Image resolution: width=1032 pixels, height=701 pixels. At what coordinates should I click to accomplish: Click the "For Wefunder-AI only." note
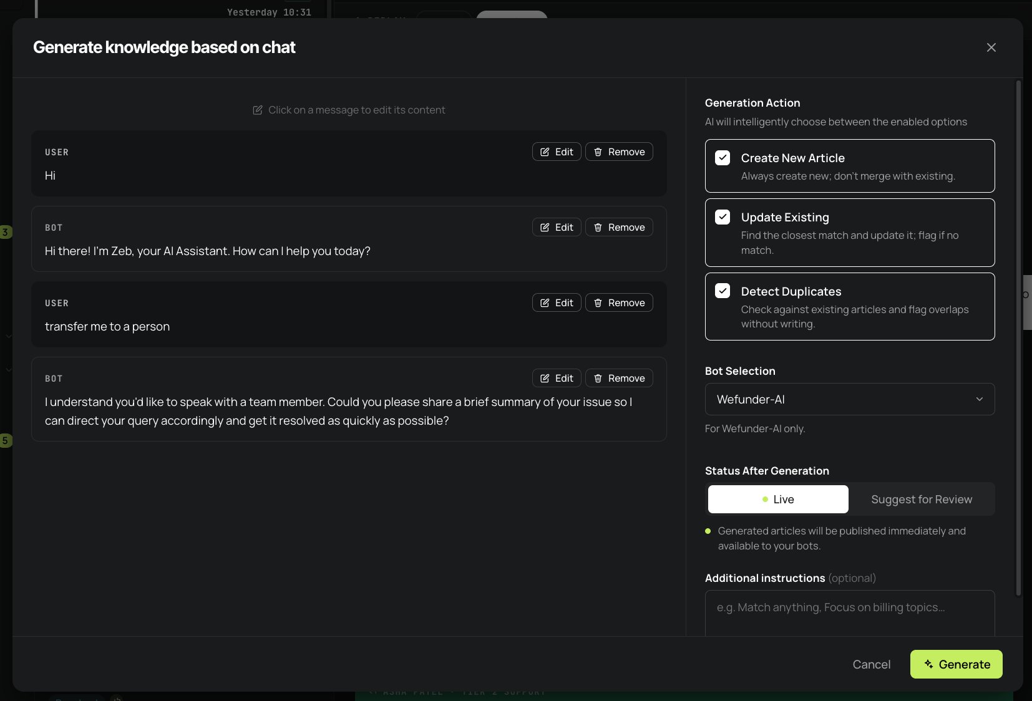[x=755, y=428]
